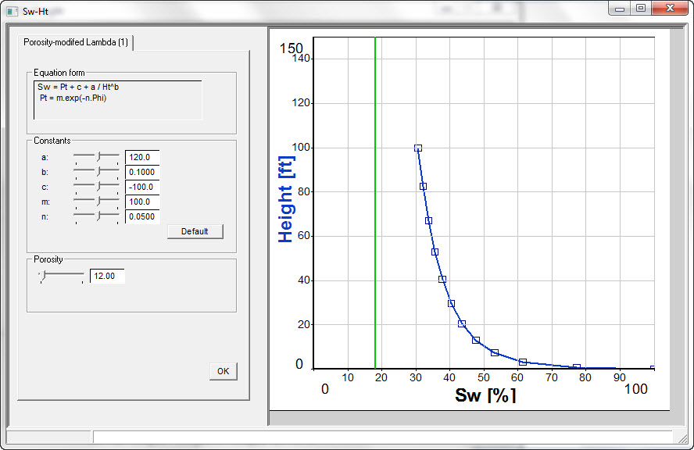
Task: Click the constant a field showing 120.0
Action: pos(141,157)
